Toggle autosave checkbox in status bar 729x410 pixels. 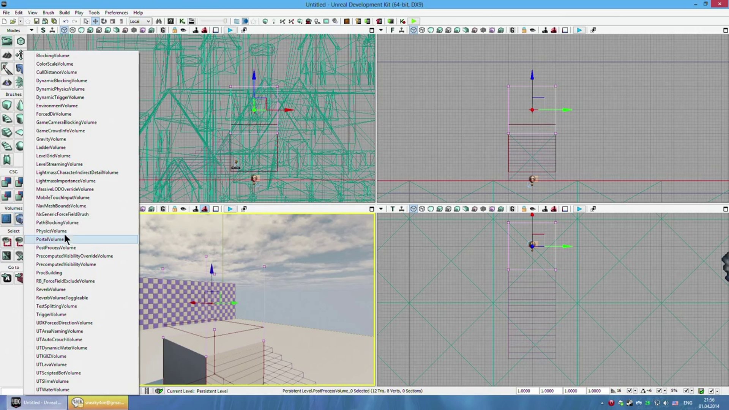pos(711,391)
